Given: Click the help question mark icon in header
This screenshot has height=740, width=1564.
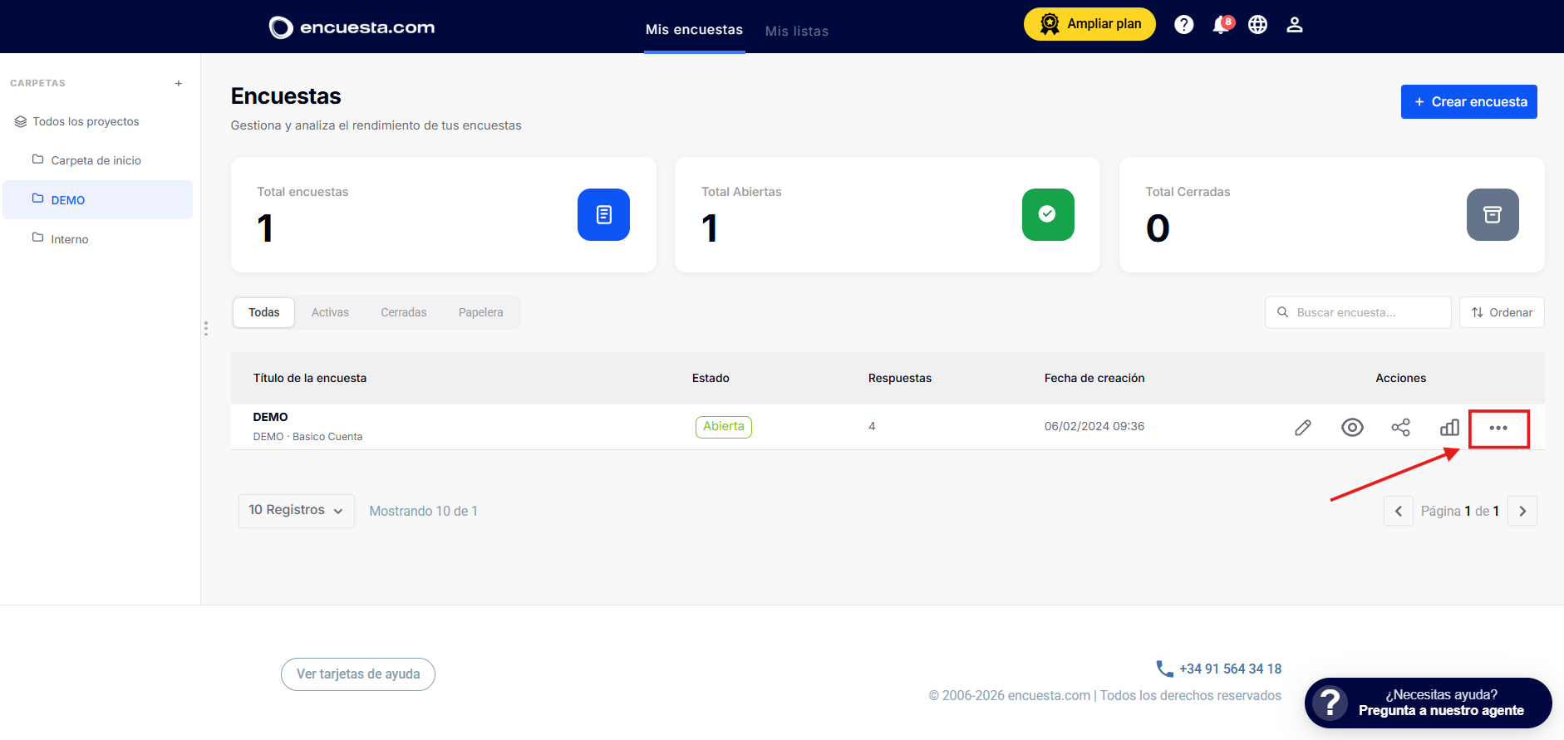Looking at the screenshot, I should (1184, 25).
